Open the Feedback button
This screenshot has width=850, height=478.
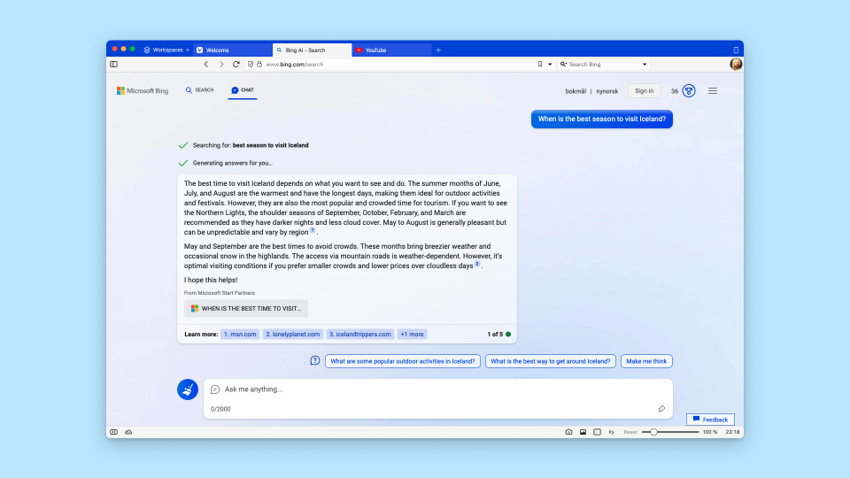click(x=710, y=420)
